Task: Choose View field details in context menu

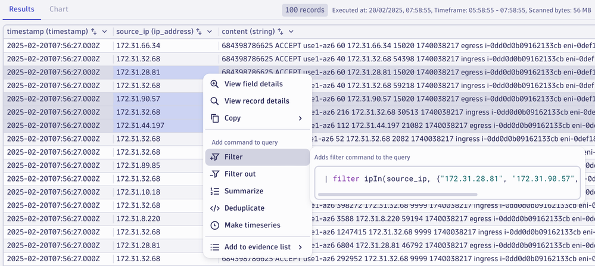Action: pyautogui.click(x=253, y=84)
